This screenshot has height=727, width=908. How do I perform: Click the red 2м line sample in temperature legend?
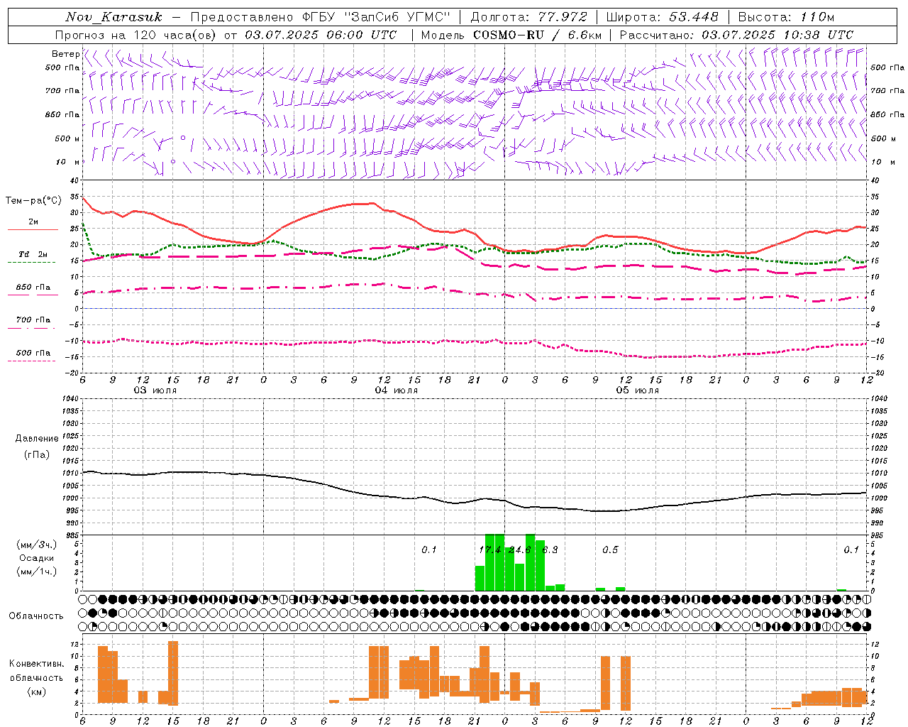coord(33,229)
